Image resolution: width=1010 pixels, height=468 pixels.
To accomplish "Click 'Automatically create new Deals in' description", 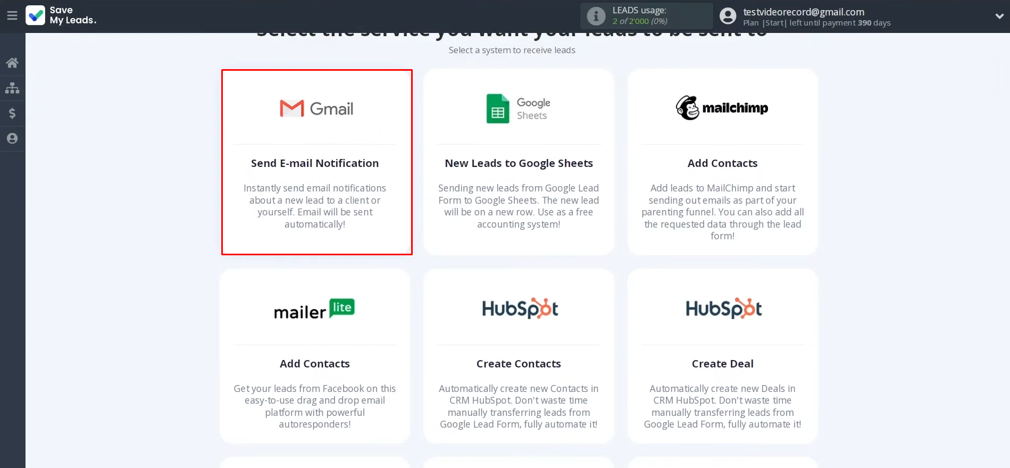I will [x=722, y=406].
